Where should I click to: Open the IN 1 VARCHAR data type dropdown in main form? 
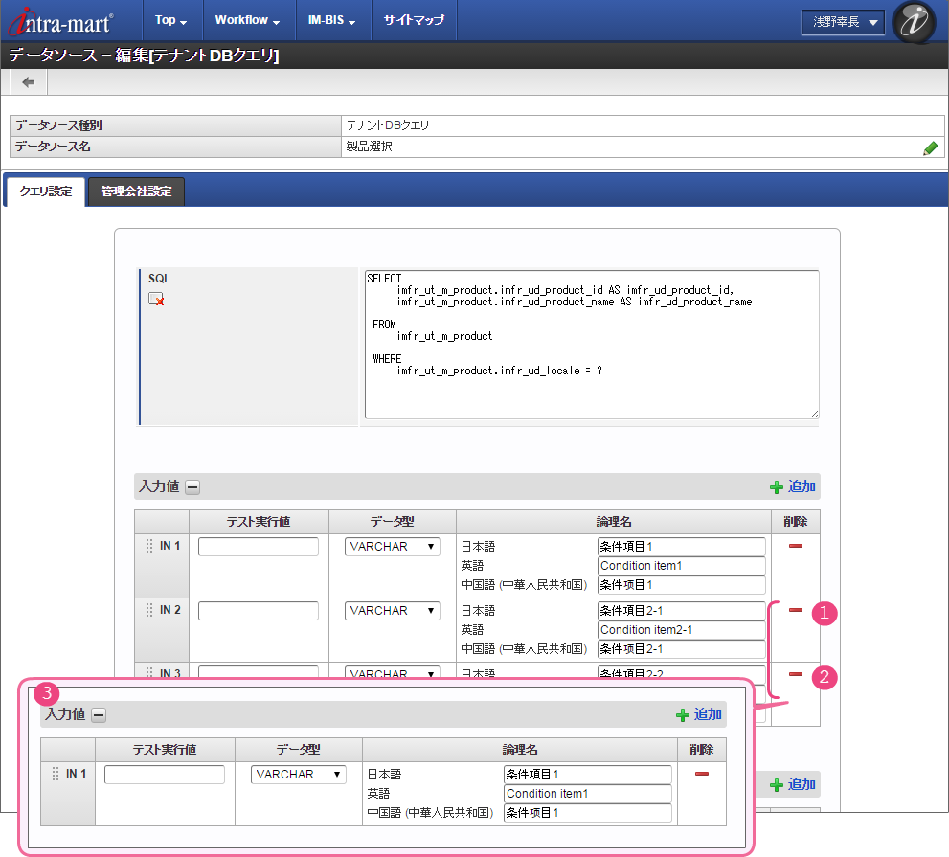[393, 547]
